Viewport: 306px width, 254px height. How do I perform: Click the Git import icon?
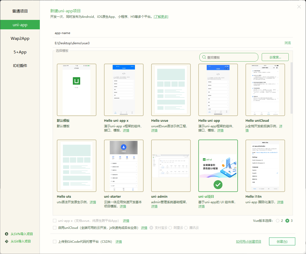coord(7,241)
